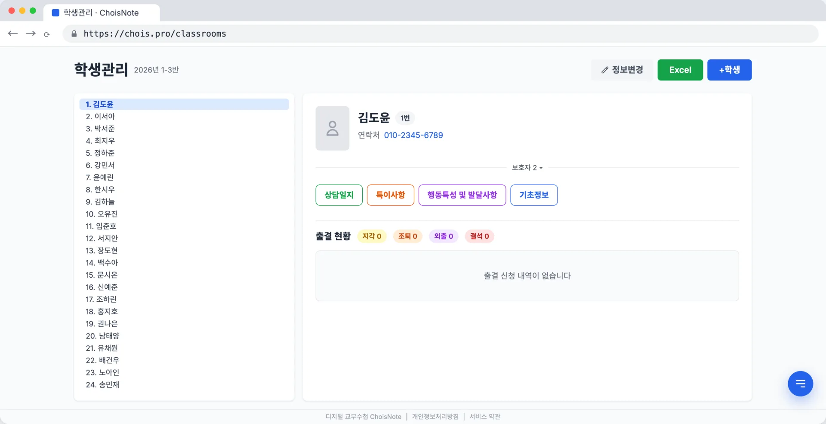Viewport: 826px width, 424px height.
Task: Click the 1번 number badge
Action: click(405, 118)
